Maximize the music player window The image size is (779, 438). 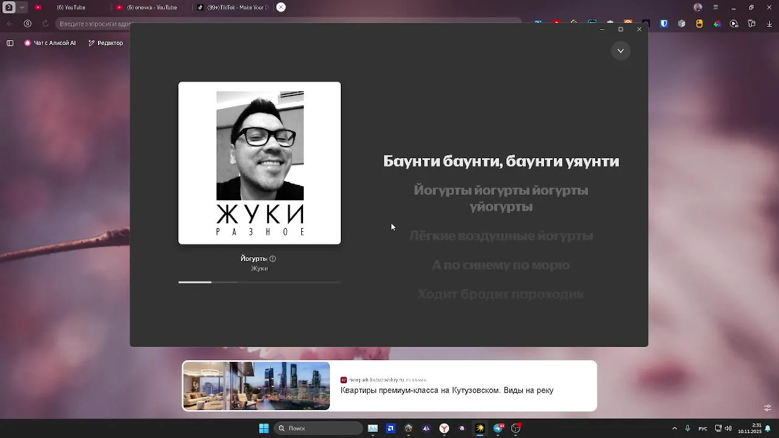click(x=621, y=29)
